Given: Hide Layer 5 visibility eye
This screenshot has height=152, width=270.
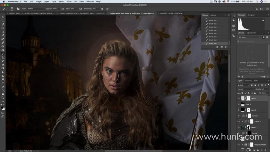Looking at the screenshot, I should point(239,110).
